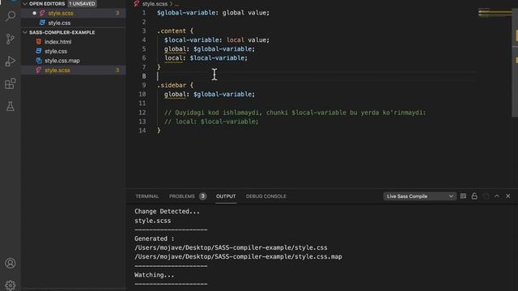
Task: Select style.scss in Open Editors
Action: (x=61, y=13)
